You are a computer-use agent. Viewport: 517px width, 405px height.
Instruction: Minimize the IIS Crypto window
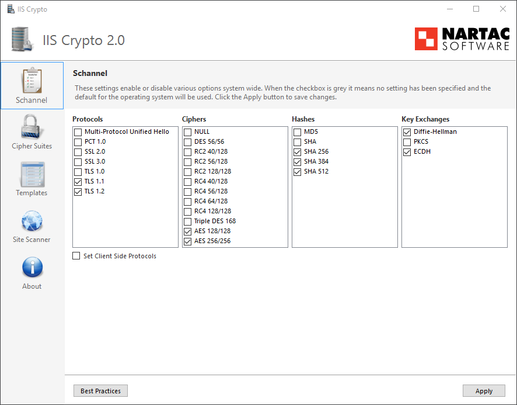click(450, 9)
